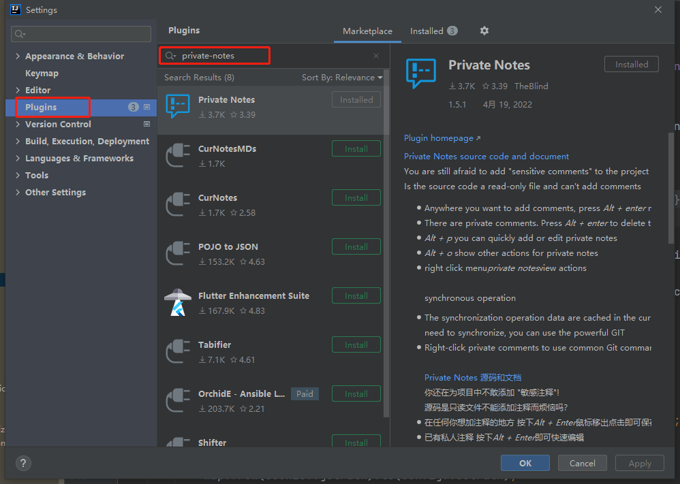Screen dimensions: 680x484
Task: Click TheBlind vendor name
Action: [531, 86]
